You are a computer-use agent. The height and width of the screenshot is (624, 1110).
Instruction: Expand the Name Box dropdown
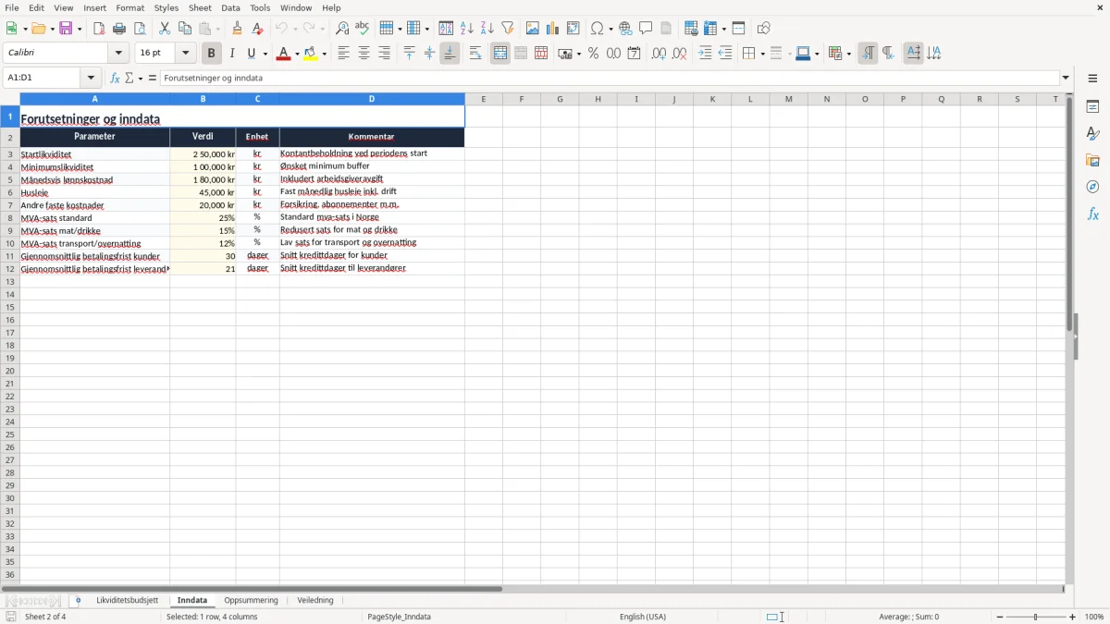[91, 79]
